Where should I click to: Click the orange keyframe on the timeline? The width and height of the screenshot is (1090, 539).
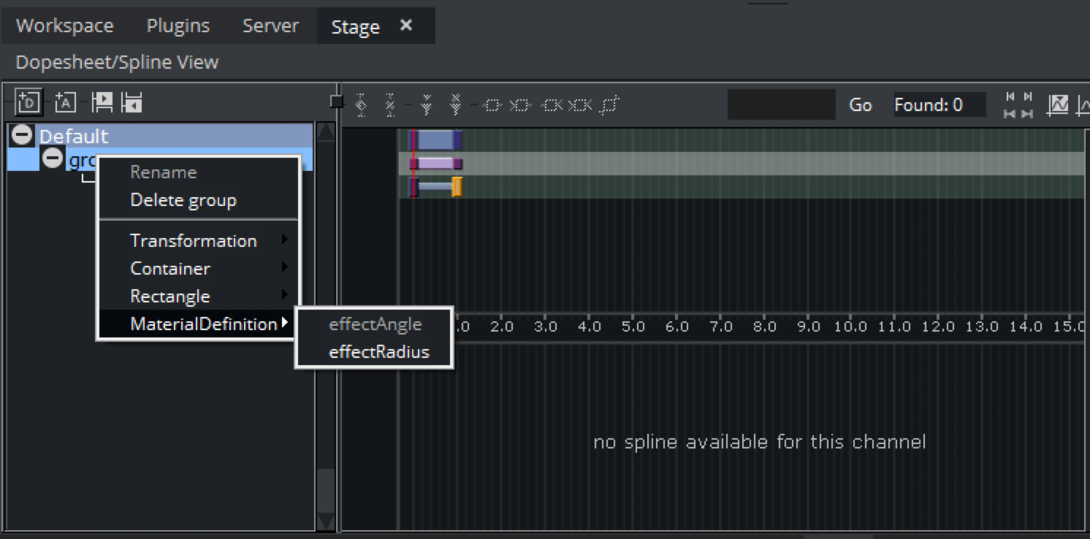click(457, 187)
